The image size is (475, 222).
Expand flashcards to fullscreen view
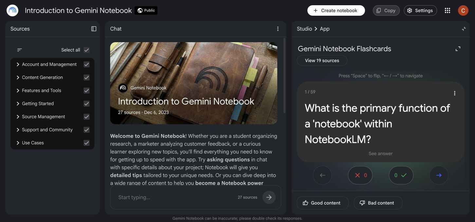458,49
